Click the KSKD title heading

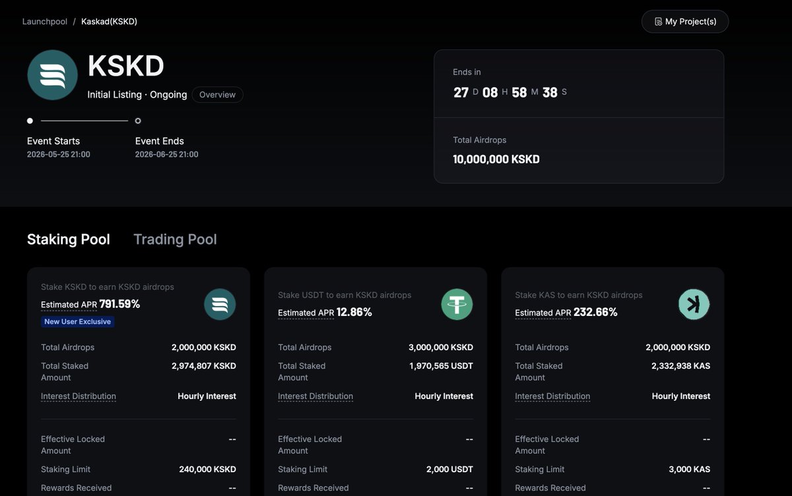[x=125, y=66]
